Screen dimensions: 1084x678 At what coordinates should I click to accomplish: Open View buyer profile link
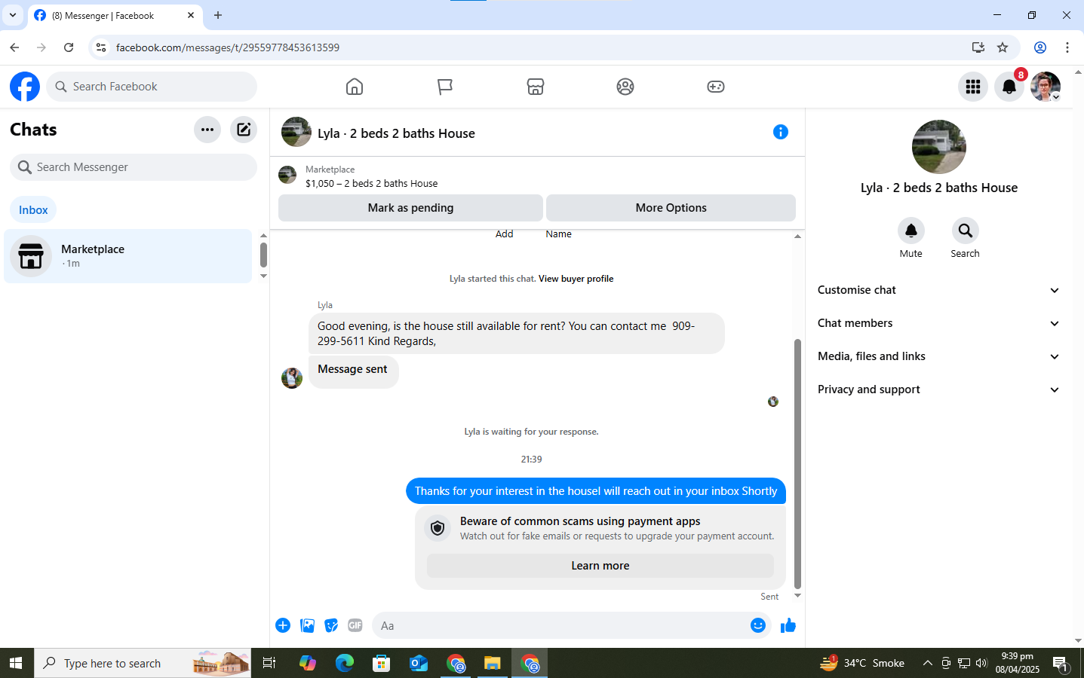click(x=576, y=279)
